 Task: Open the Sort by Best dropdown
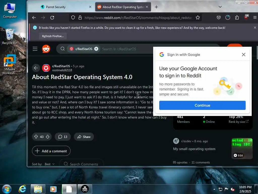point(50,164)
